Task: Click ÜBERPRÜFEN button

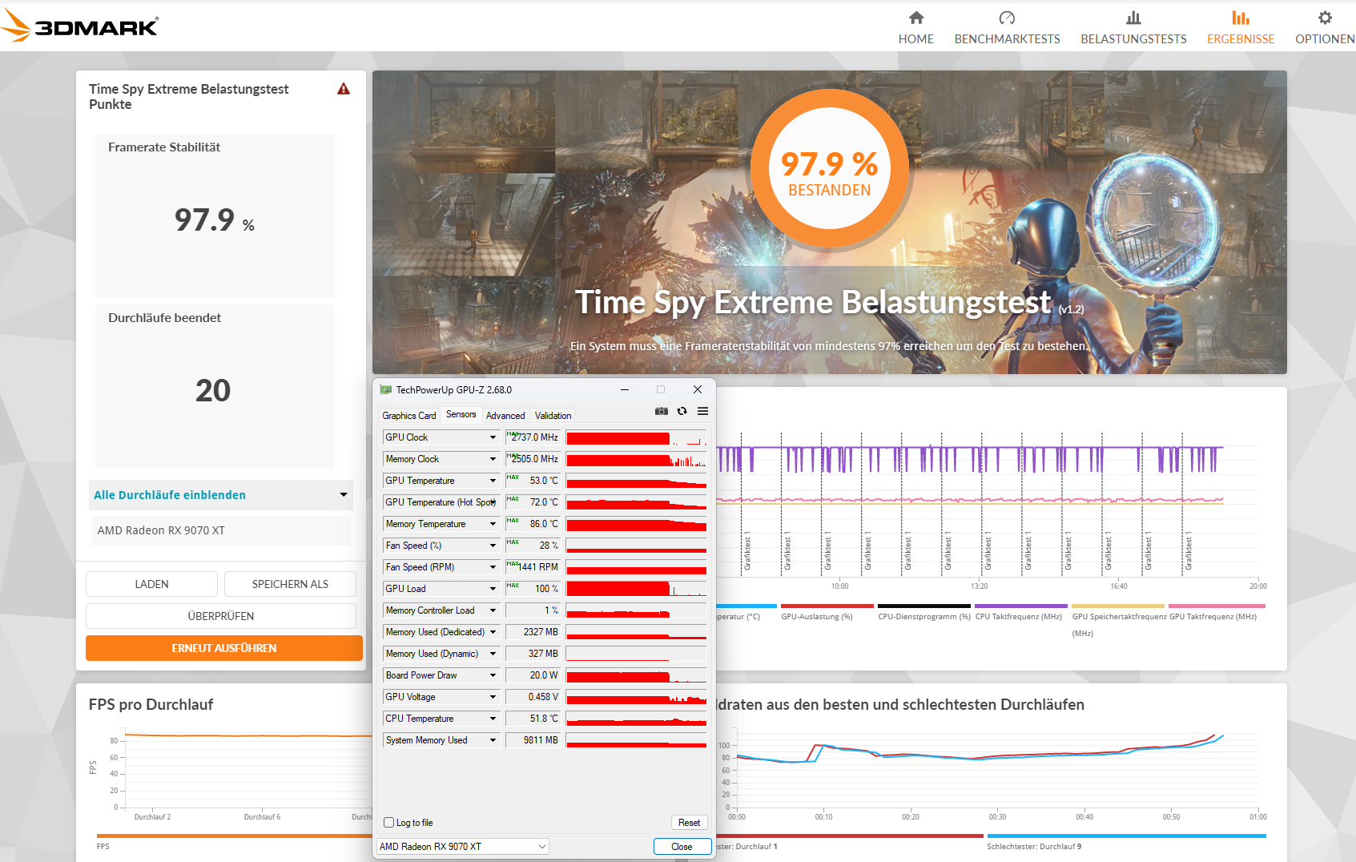Action: [221, 616]
